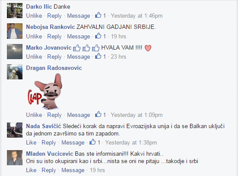Viewport: 238px width, 176px height.
Task: Open Nada Savičić's profile picture
Action: (x=15, y=130)
